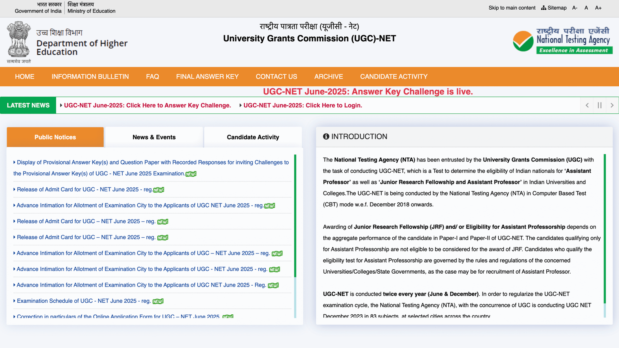Open the ARCHIVE menu item
This screenshot has width=619, height=348.
(x=328, y=77)
